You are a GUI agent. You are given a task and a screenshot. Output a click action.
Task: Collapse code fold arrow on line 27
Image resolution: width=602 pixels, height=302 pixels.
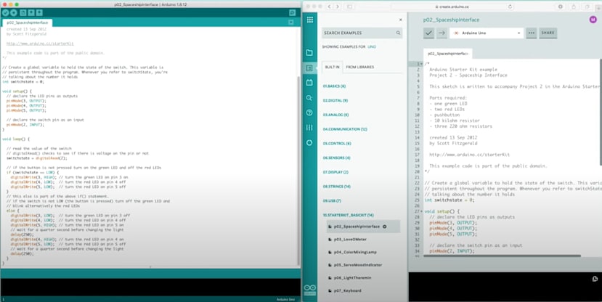(421, 211)
